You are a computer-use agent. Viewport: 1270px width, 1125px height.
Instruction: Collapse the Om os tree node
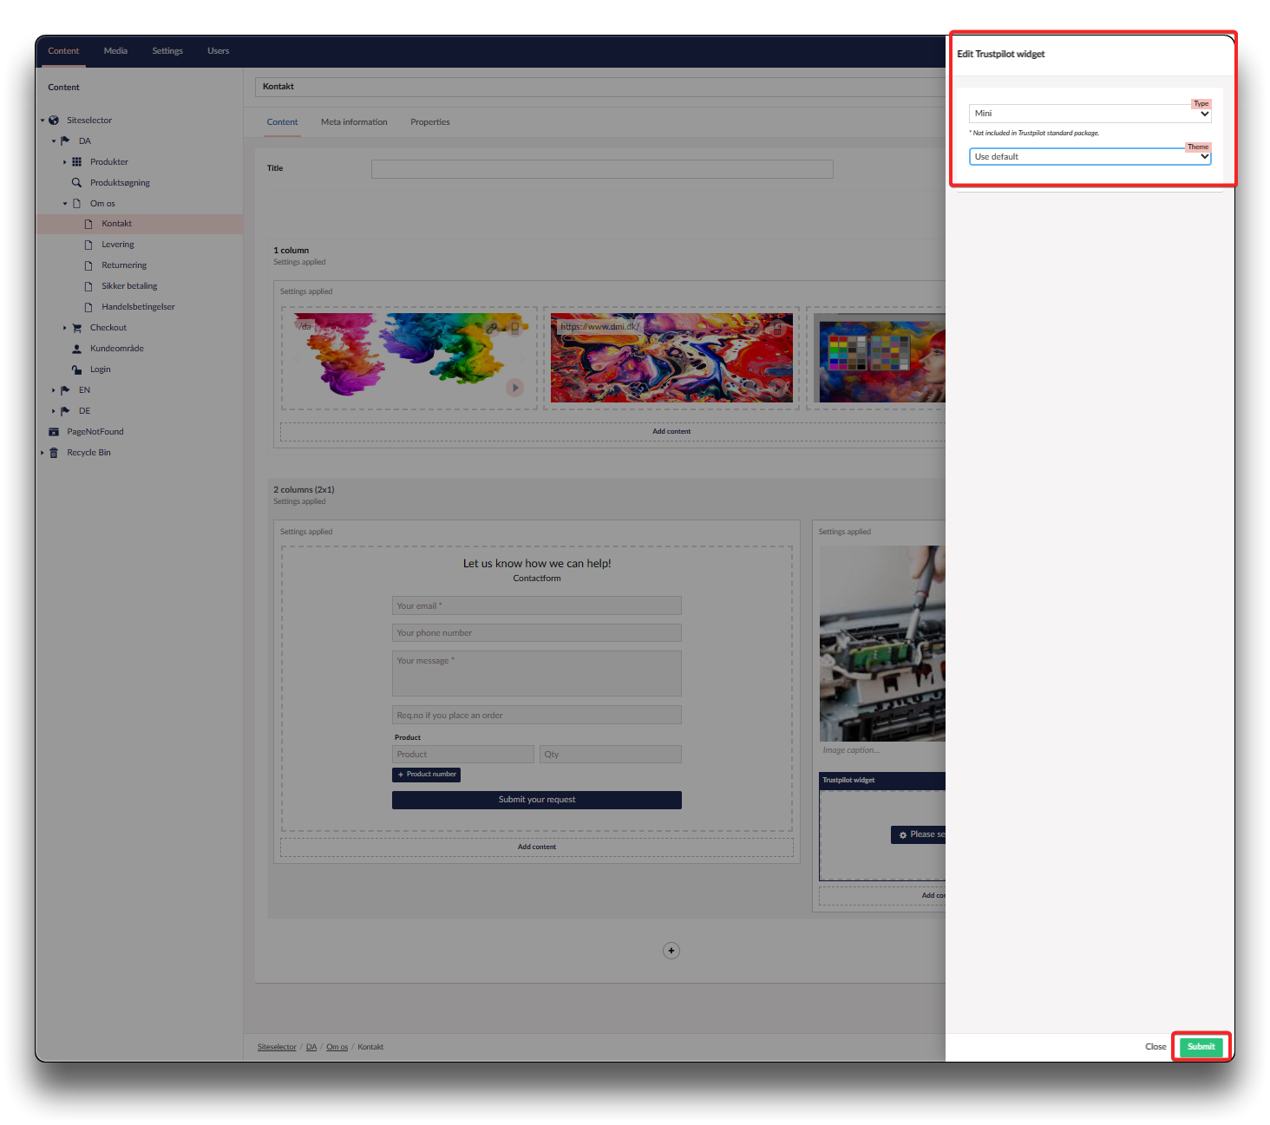coord(65,204)
